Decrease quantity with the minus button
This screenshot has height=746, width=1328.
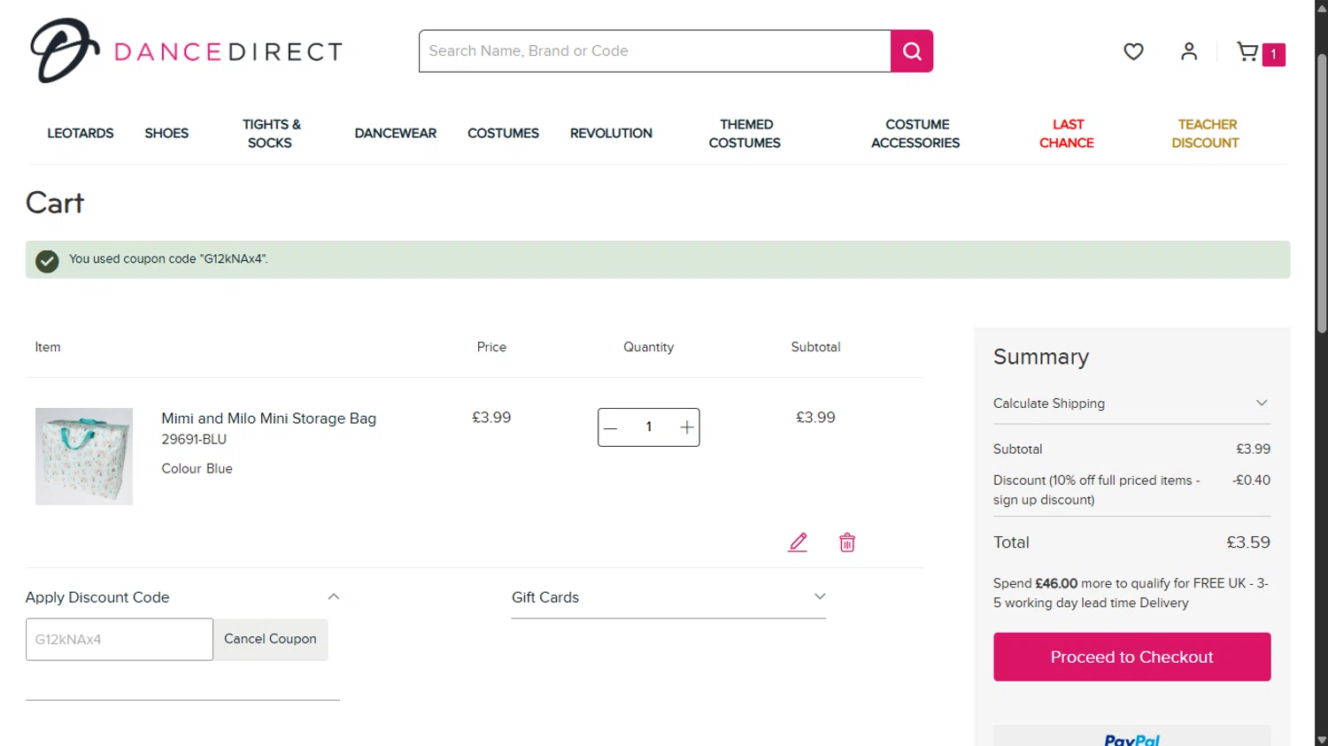[611, 427]
